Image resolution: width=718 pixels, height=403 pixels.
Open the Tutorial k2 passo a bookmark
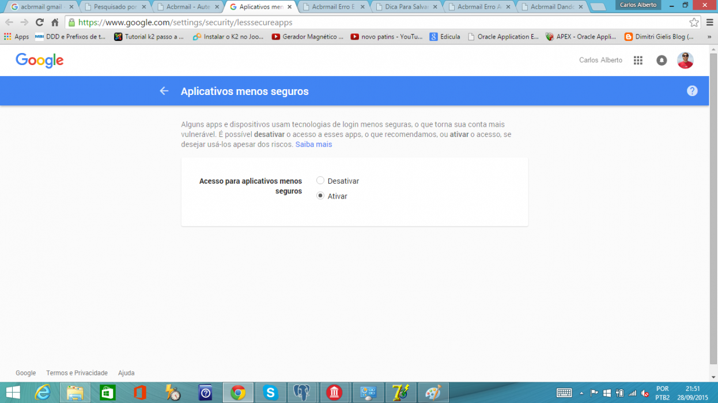click(149, 36)
